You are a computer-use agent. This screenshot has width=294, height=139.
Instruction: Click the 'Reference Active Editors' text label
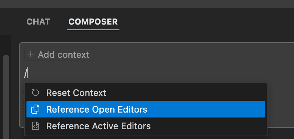point(98,126)
